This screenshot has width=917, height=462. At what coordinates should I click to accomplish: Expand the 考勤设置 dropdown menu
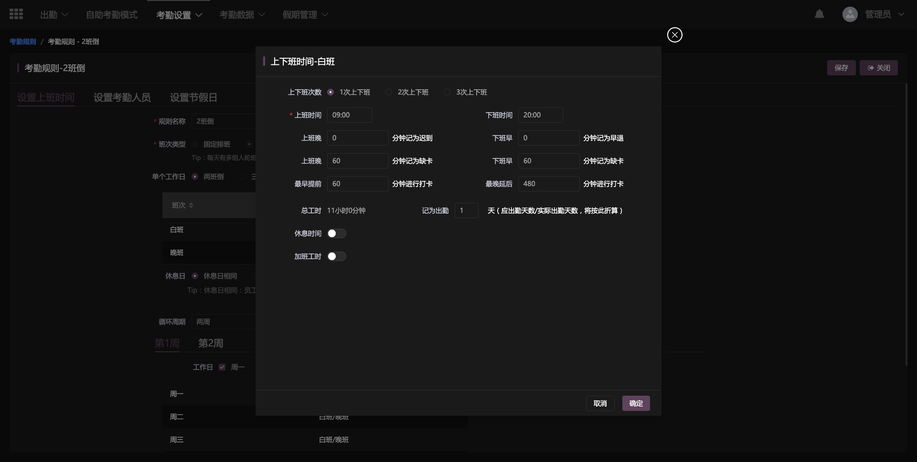pos(179,15)
